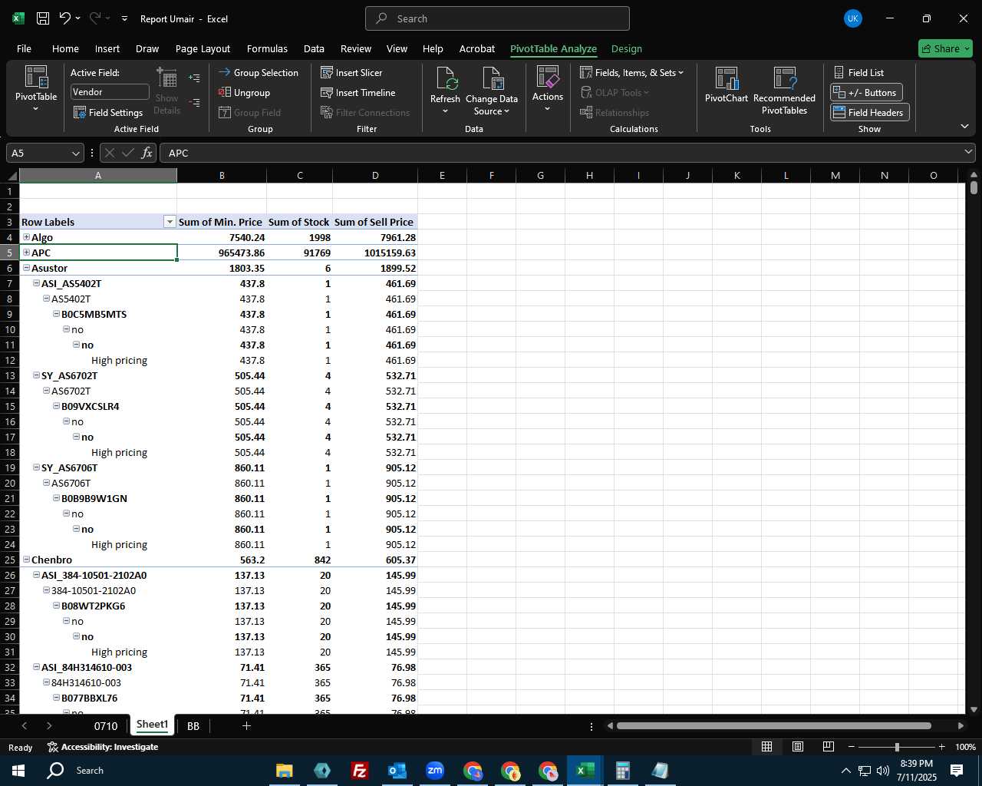This screenshot has width=982, height=786.
Task: Toggle the +/- Buttons display
Action: [x=866, y=92]
